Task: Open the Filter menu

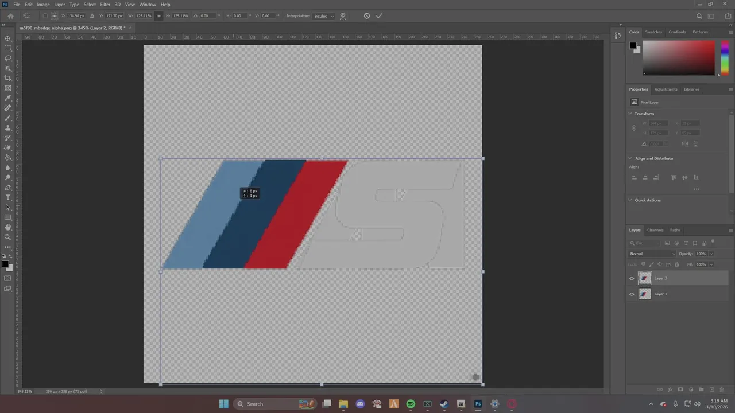Action: (x=105, y=5)
